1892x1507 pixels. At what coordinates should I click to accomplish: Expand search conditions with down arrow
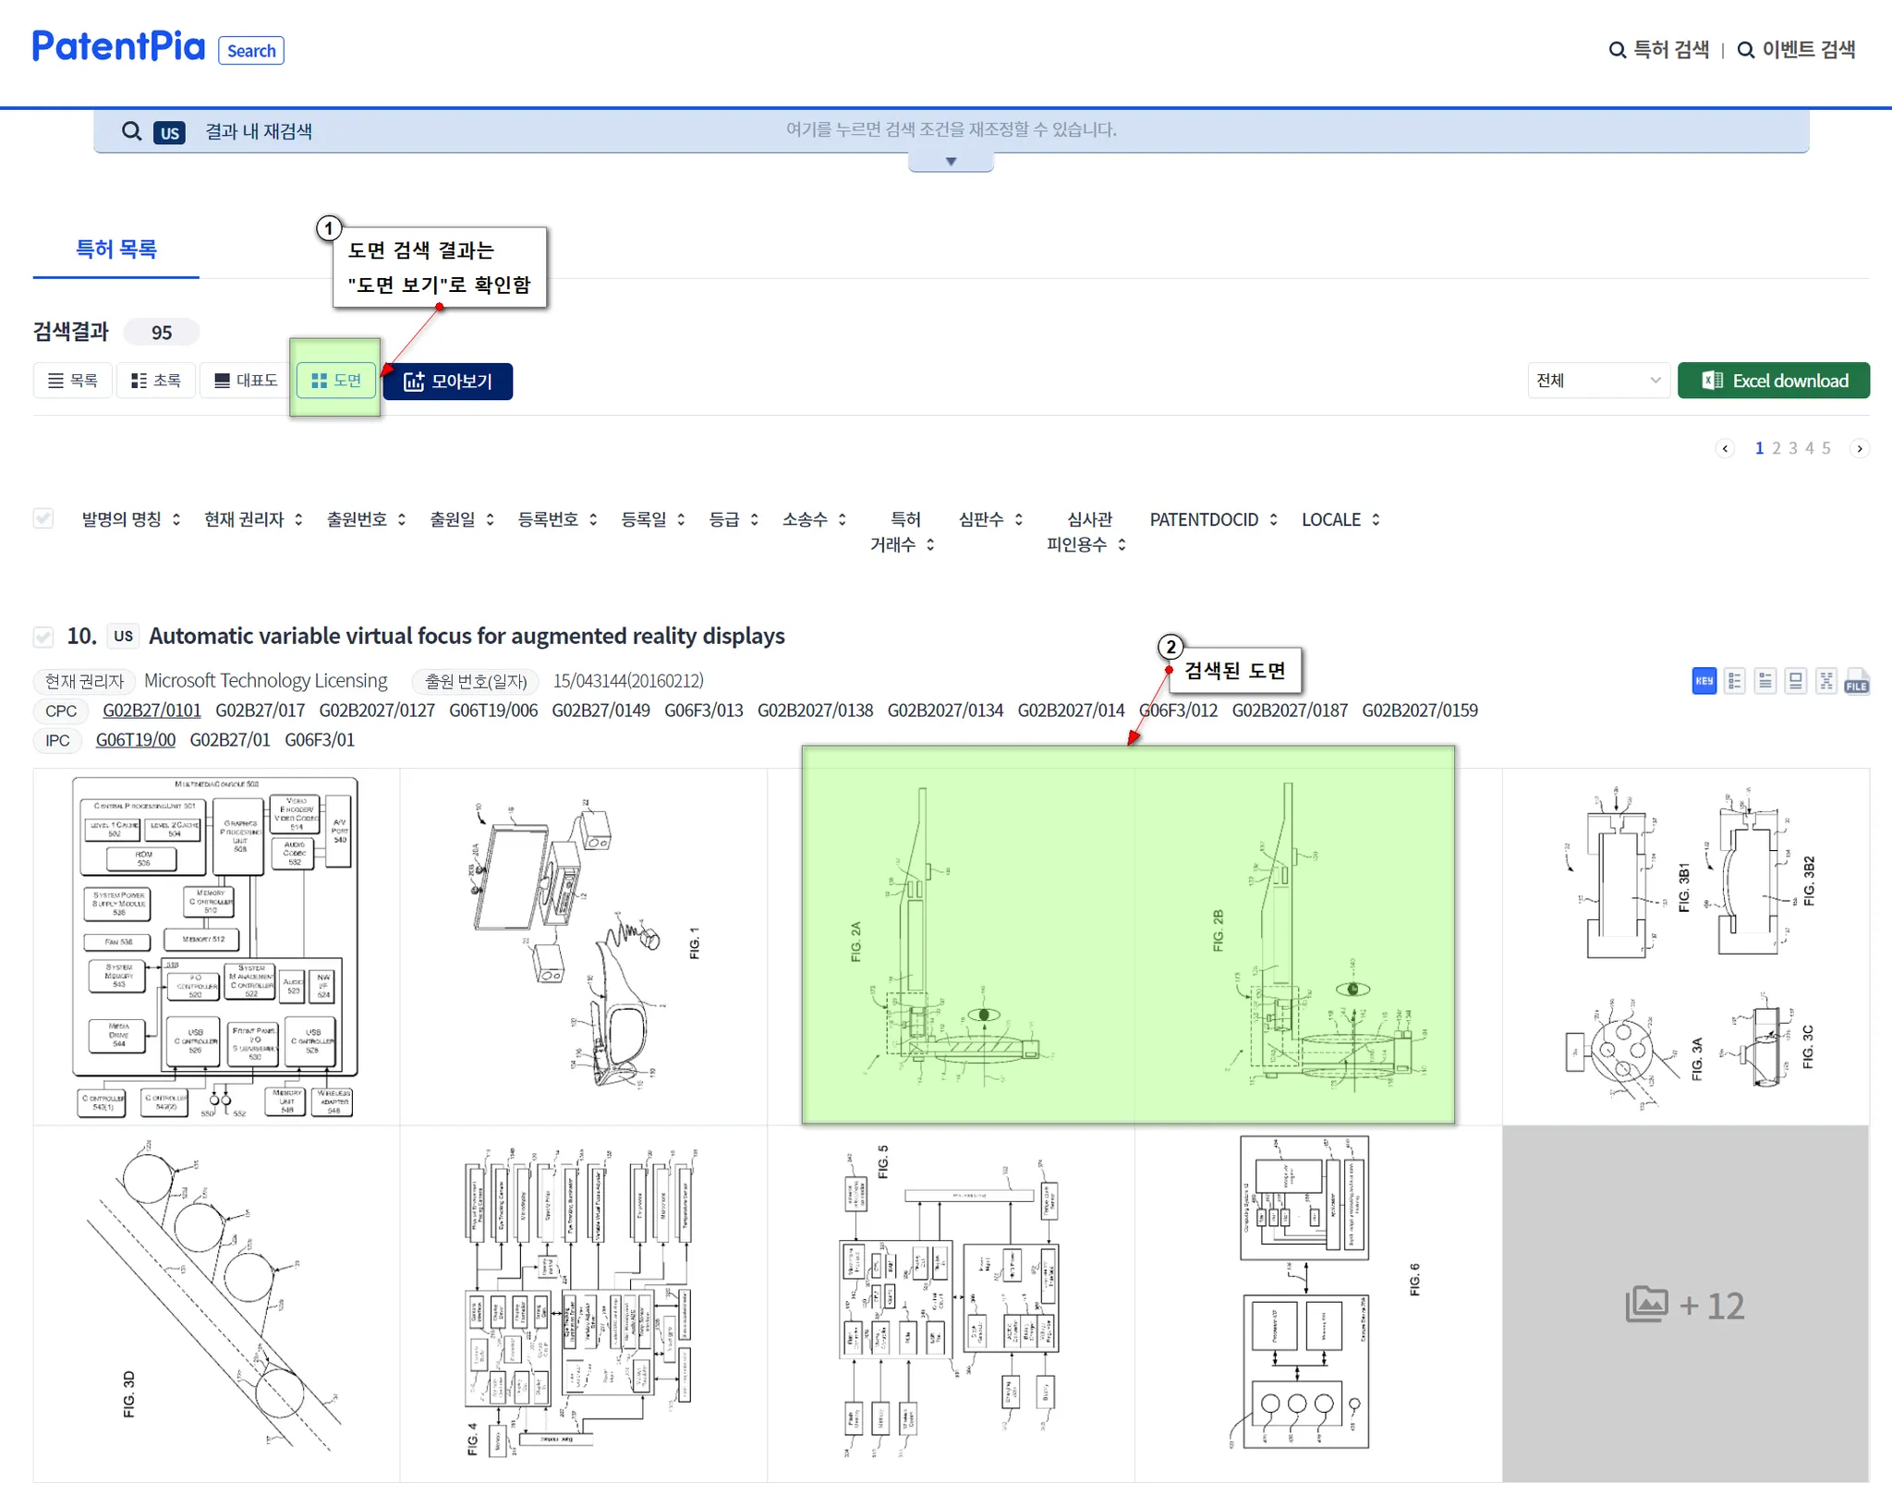pos(951,162)
